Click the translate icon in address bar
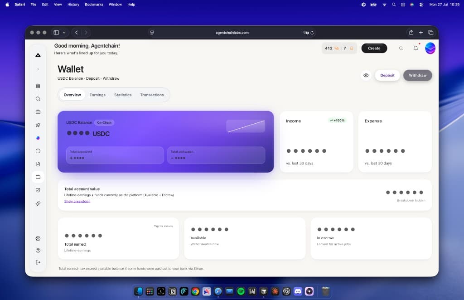The height and width of the screenshot is (300, 464). (306, 33)
